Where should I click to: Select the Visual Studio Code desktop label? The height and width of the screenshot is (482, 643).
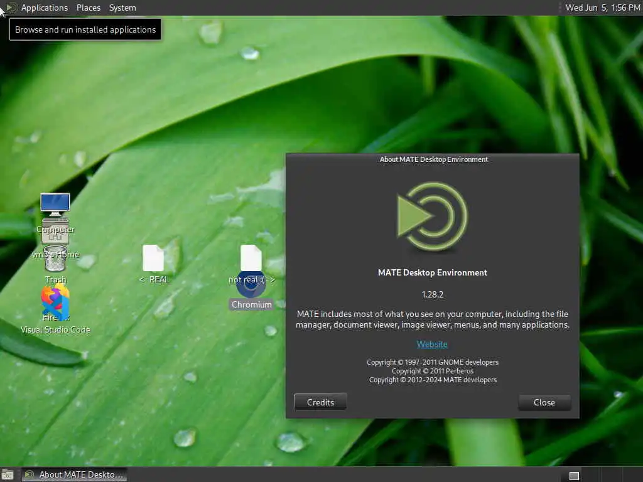click(x=55, y=329)
